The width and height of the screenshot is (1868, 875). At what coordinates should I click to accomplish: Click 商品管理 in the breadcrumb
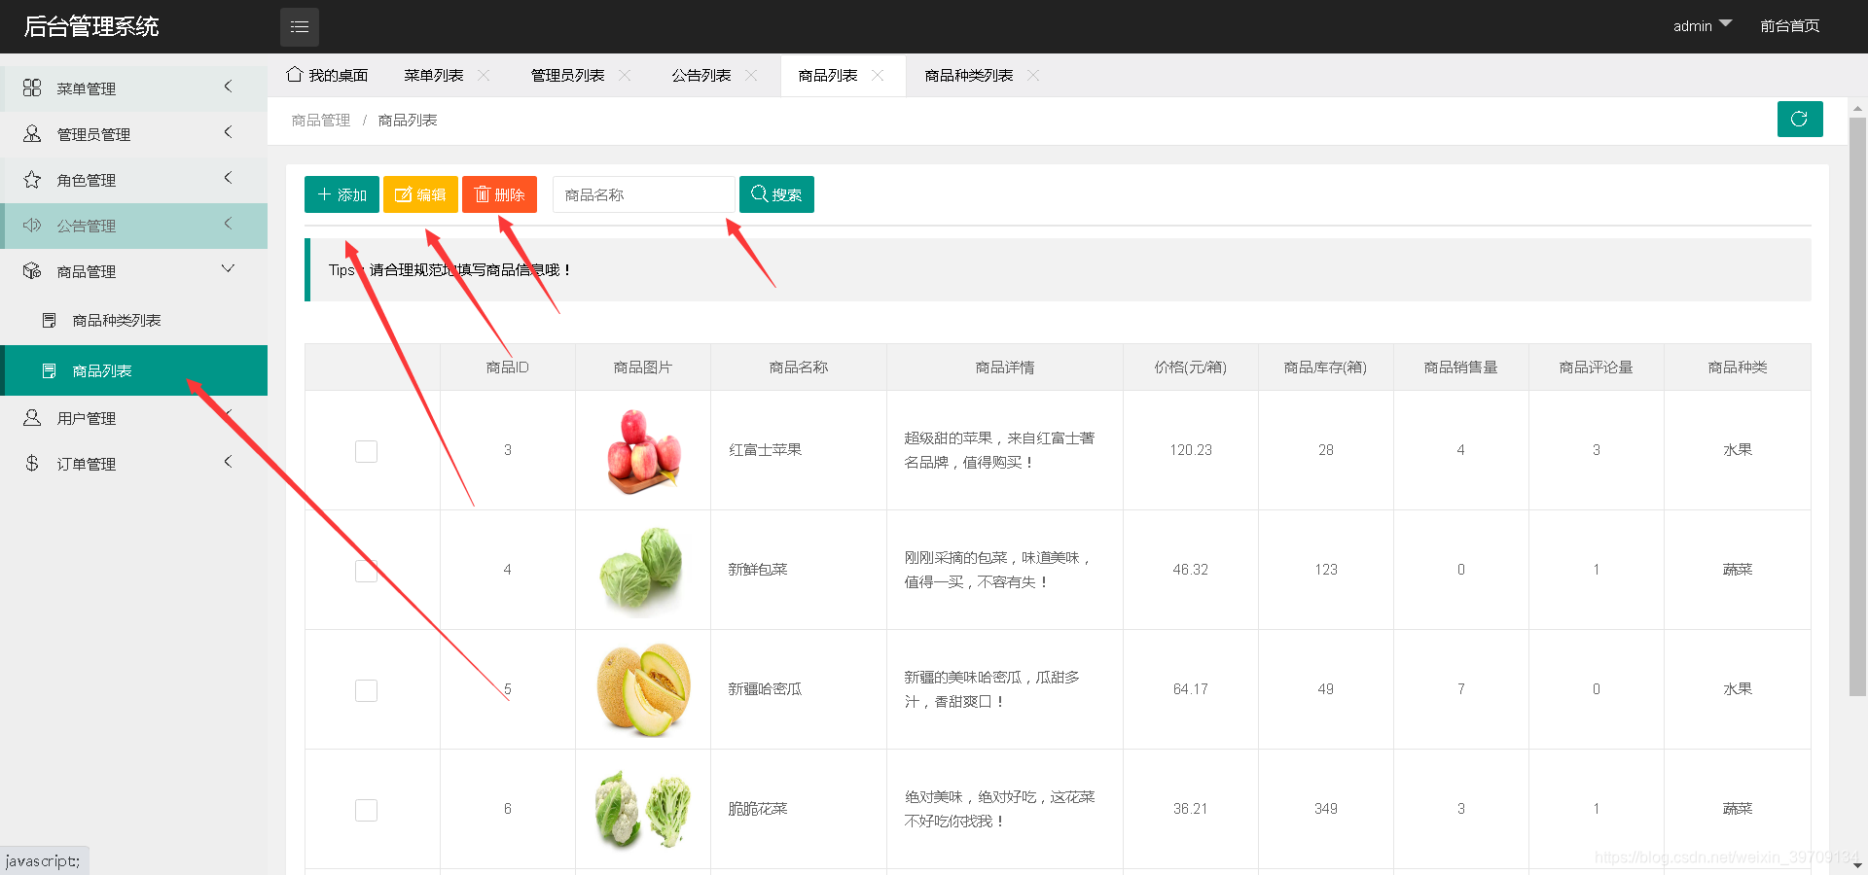(321, 120)
